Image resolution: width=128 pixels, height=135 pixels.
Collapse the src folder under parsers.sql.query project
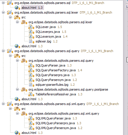pyautogui.click(x=10, y=56)
